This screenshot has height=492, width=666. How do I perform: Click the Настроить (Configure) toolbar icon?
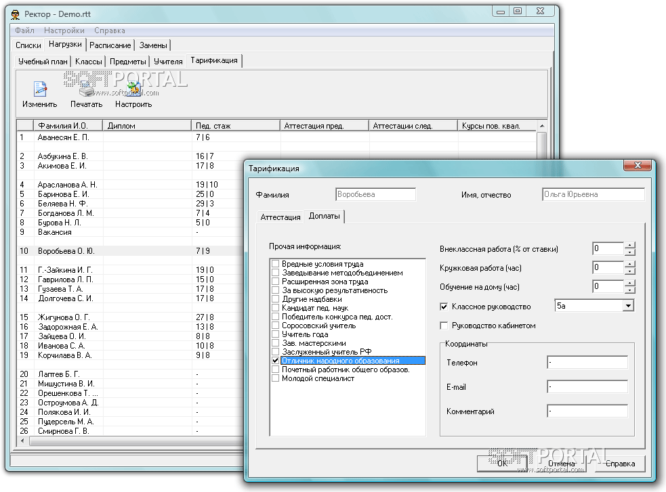click(133, 89)
